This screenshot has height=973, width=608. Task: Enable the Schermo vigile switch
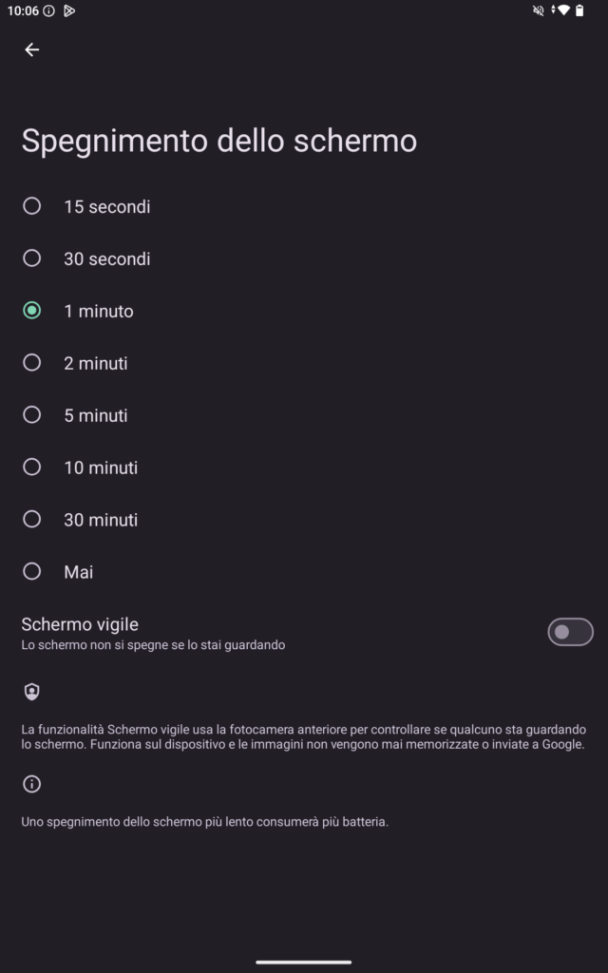pyautogui.click(x=570, y=632)
